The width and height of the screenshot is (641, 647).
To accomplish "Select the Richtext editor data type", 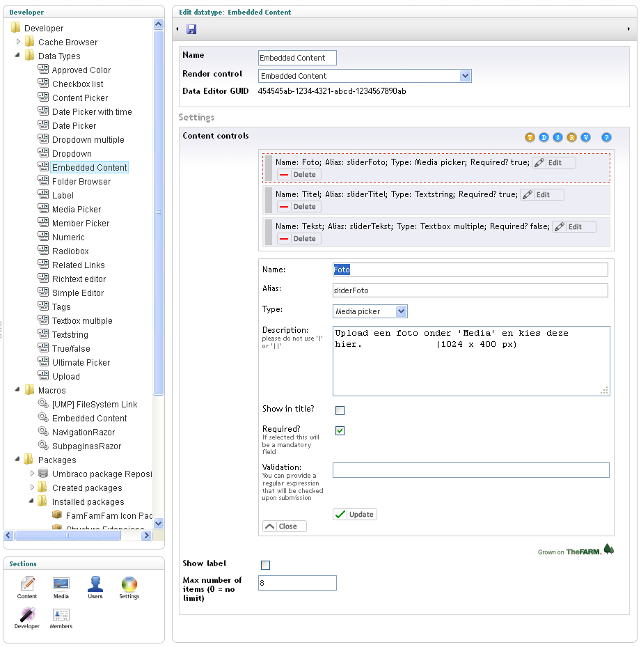I will coord(79,279).
